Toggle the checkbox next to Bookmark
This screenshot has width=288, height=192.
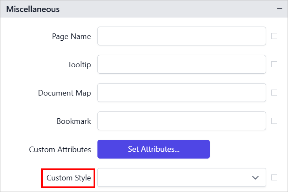274,121
